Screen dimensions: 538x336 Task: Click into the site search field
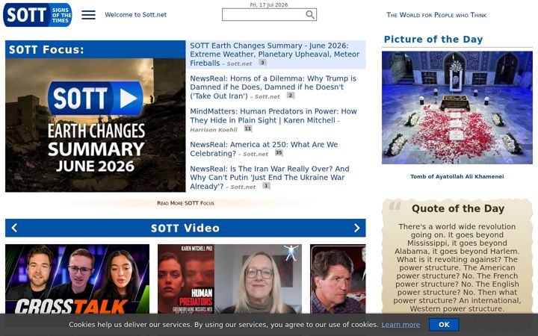point(264,15)
